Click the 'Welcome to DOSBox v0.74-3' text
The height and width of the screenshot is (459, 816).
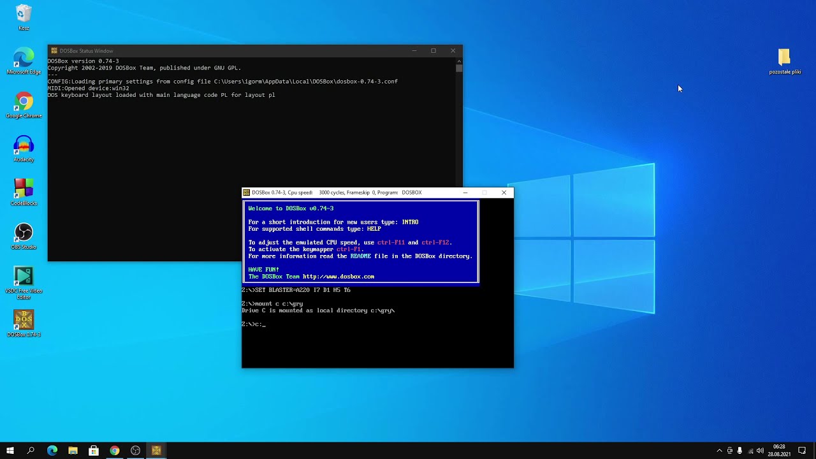pos(291,208)
